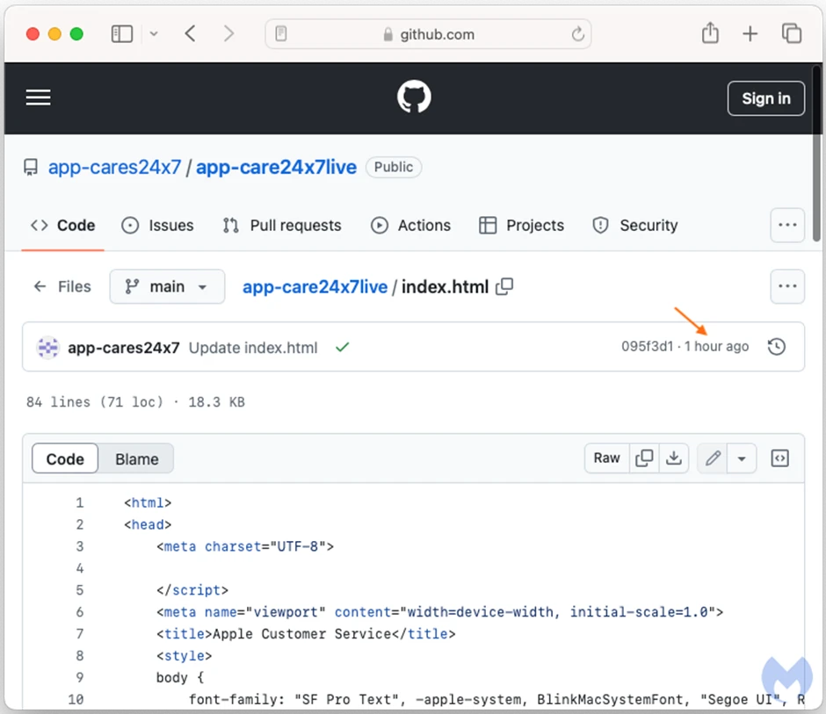Screen dimensions: 826x714
Task: Click the Sign in button
Action: (765, 98)
